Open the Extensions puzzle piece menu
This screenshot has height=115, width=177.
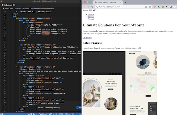(167, 7)
